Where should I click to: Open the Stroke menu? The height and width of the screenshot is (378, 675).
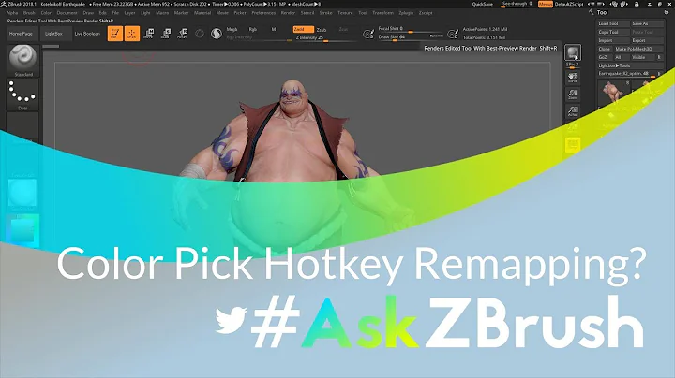325,13
